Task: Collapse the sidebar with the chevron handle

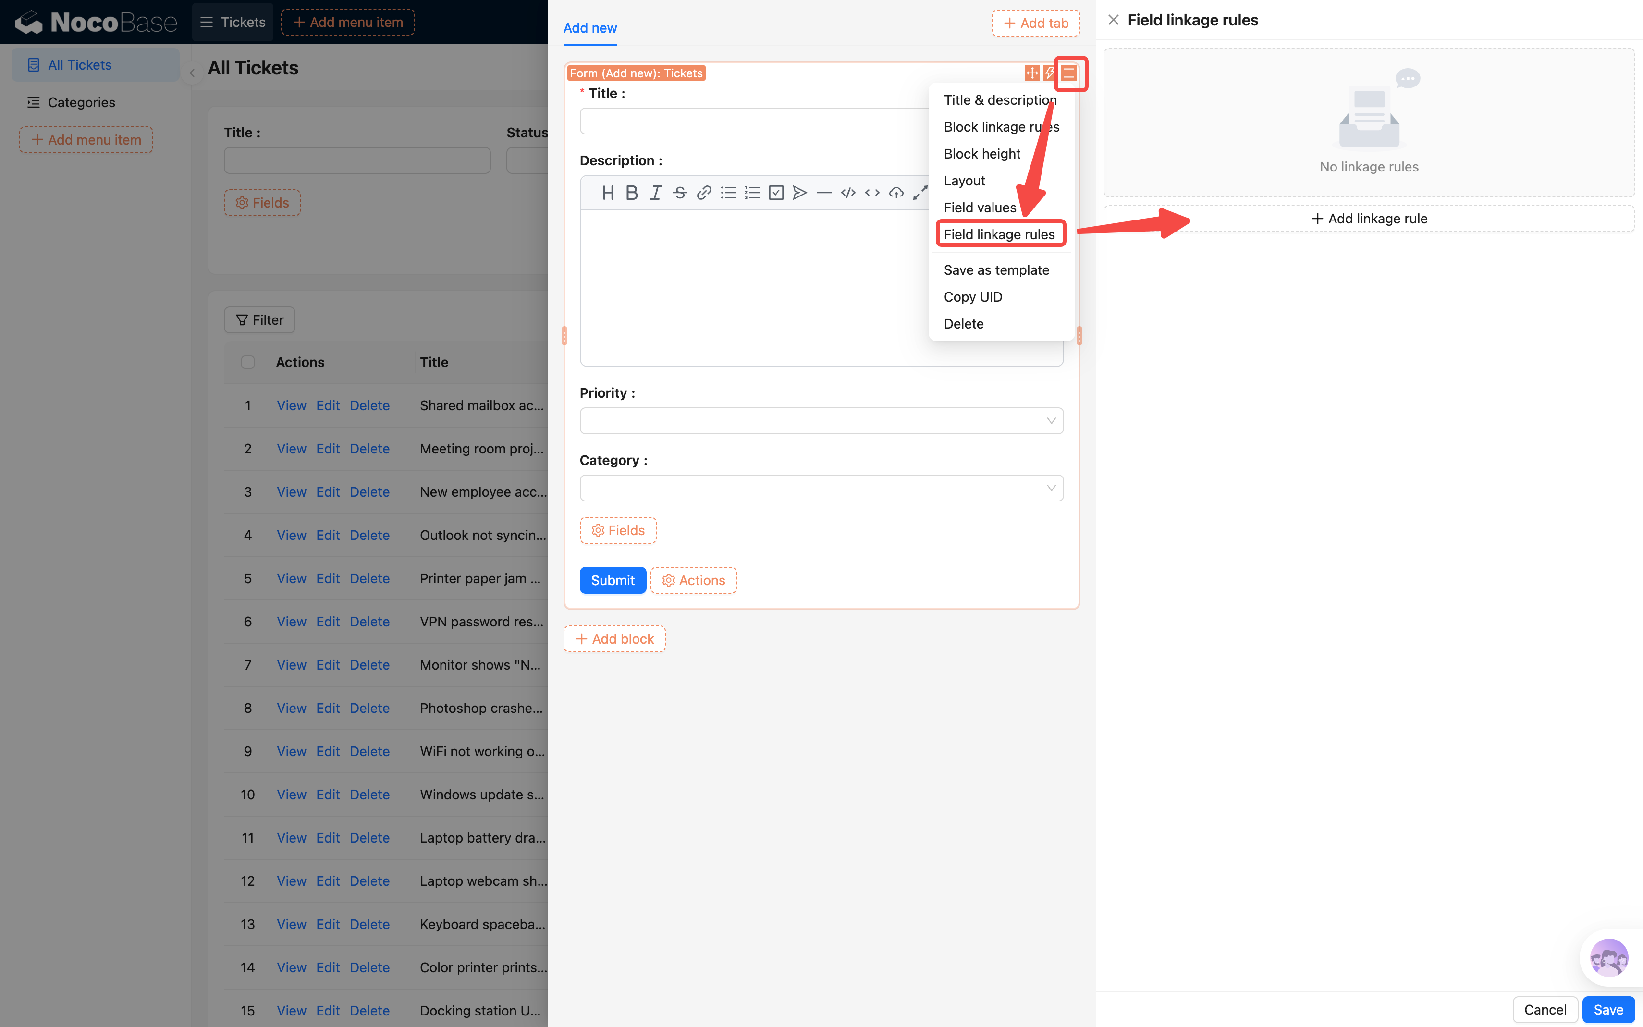Action: pyautogui.click(x=192, y=73)
